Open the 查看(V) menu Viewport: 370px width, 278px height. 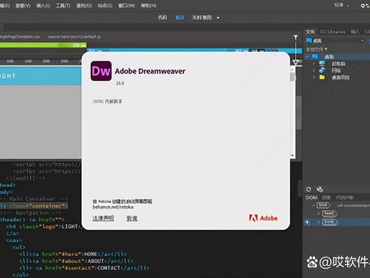[23, 6]
